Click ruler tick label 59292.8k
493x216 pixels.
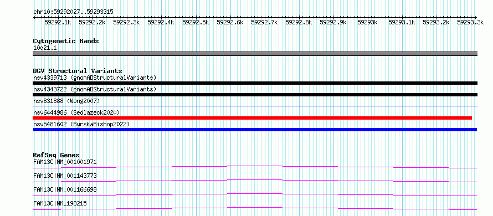coord(299,22)
